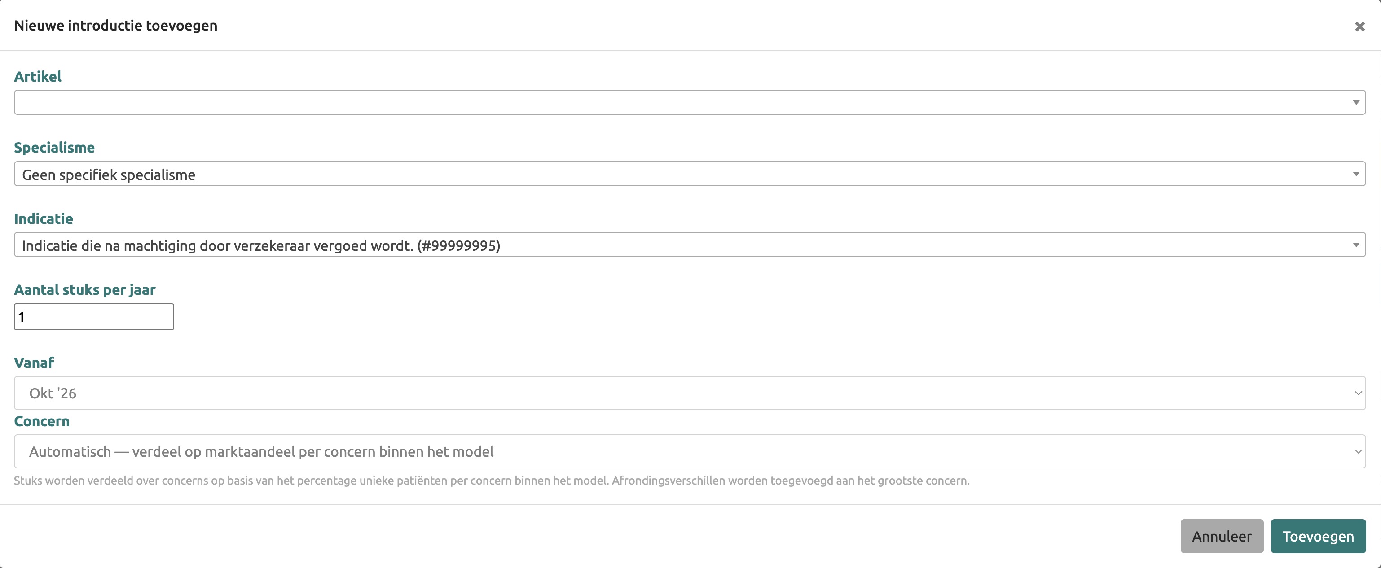Click the Concern field label
The width and height of the screenshot is (1381, 568).
tap(42, 421)
